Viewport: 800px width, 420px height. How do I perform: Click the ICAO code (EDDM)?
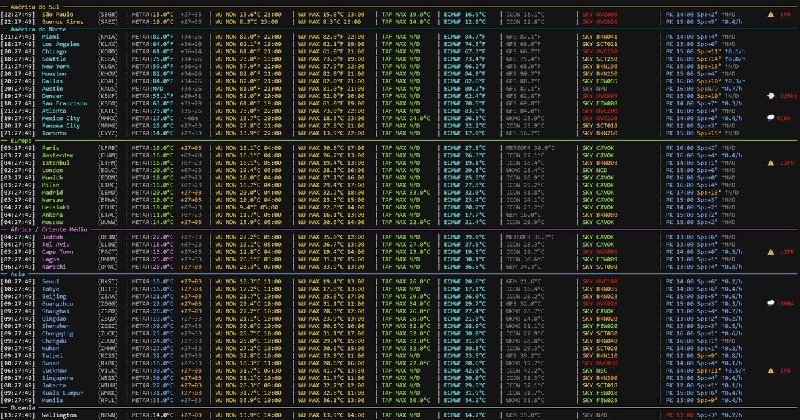click(x=107, y=178)
